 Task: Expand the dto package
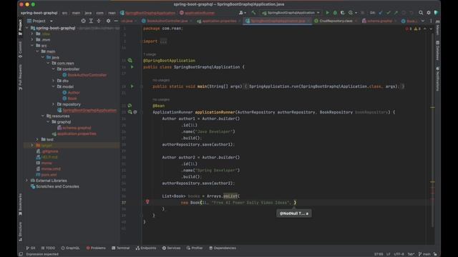click(53, 81)
